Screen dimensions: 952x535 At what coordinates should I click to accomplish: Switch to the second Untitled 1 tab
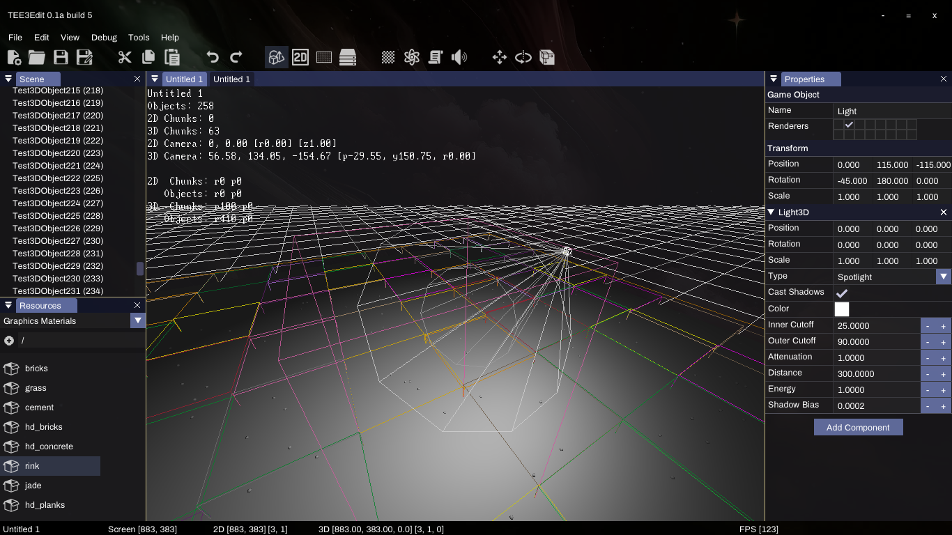(x=231, y=79)
